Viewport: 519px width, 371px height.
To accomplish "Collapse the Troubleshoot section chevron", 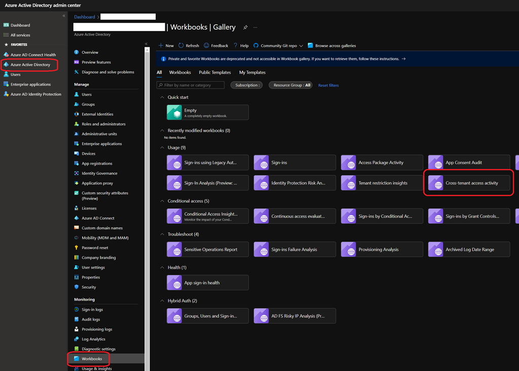I will (x=162, y=235).
